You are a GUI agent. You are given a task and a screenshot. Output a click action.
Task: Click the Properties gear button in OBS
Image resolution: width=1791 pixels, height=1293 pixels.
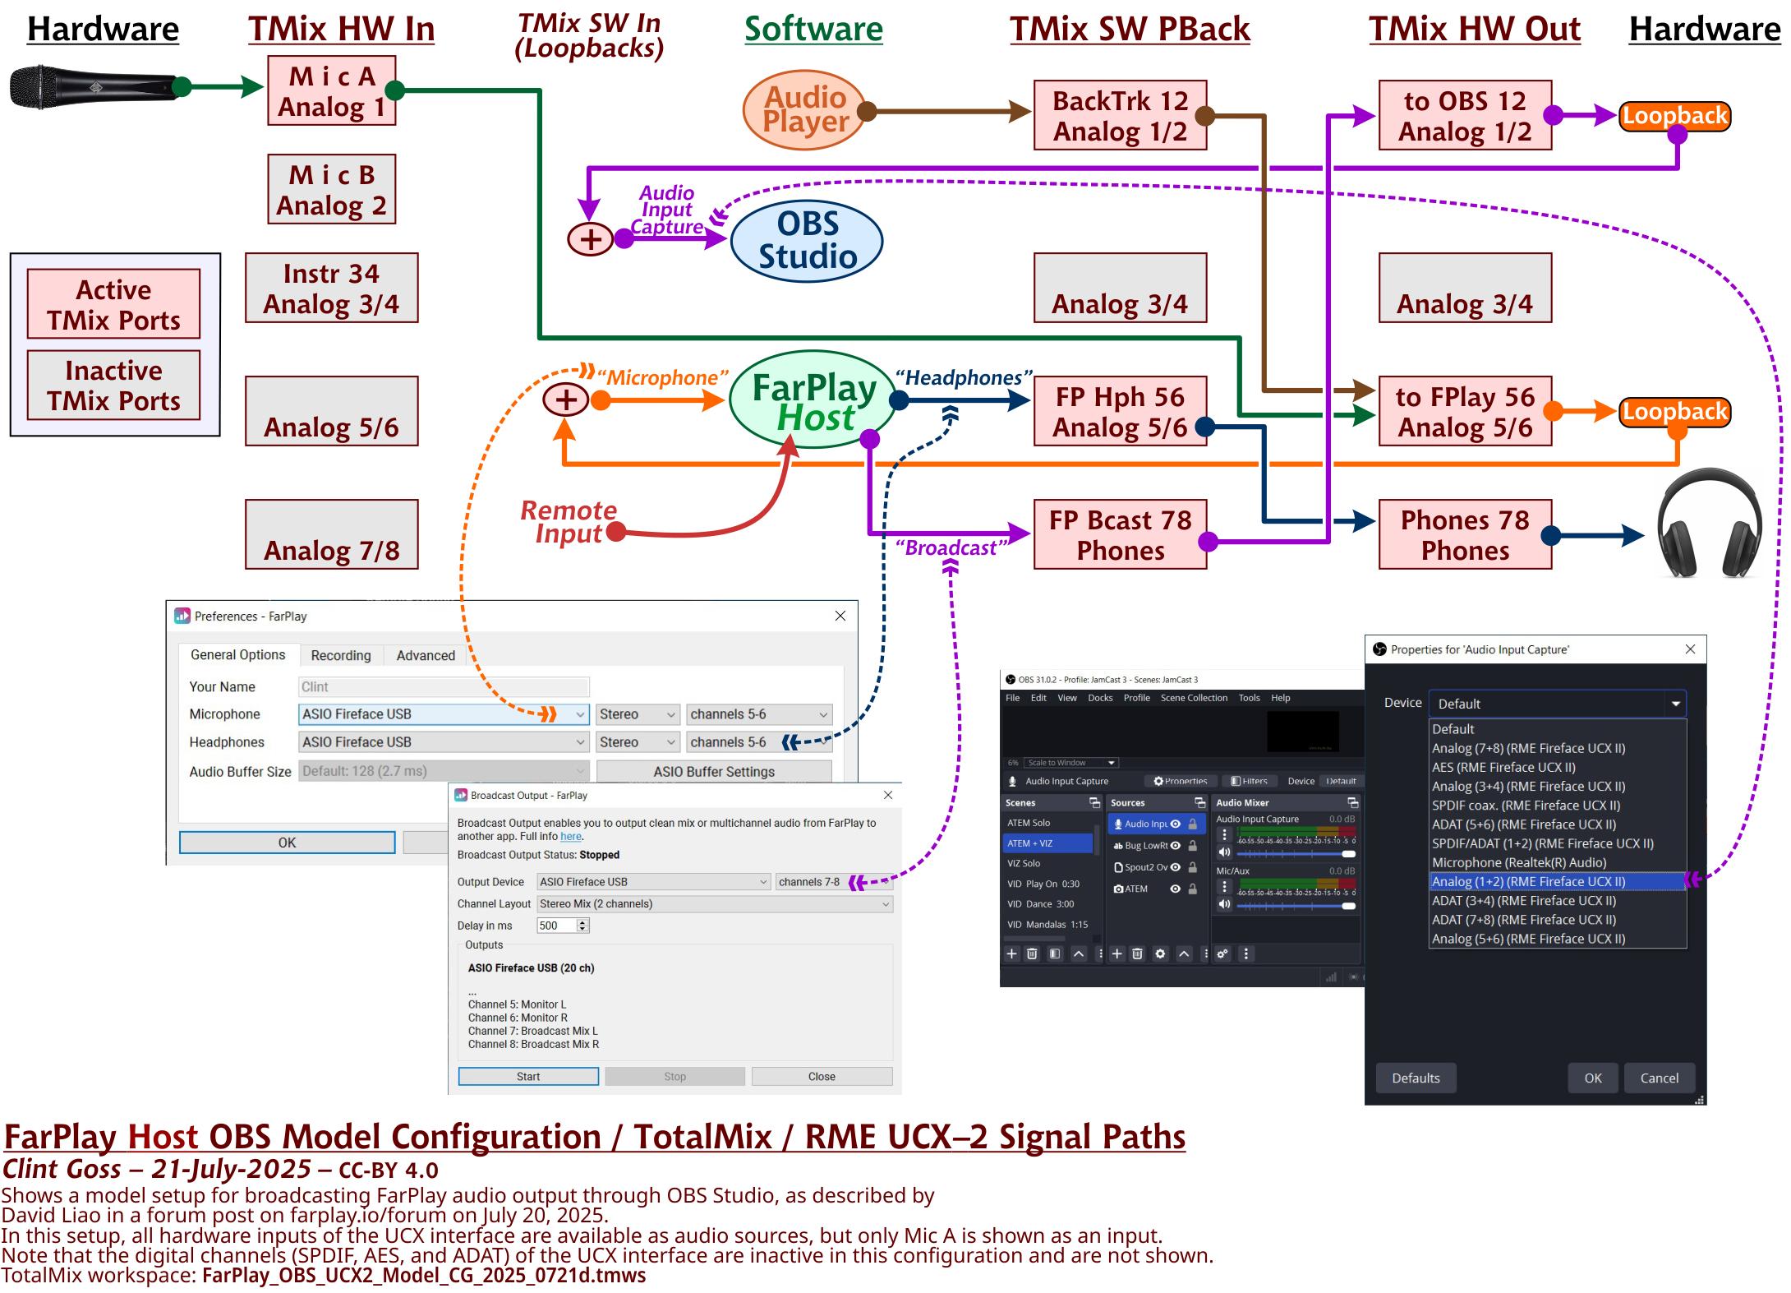[1181, 782]
